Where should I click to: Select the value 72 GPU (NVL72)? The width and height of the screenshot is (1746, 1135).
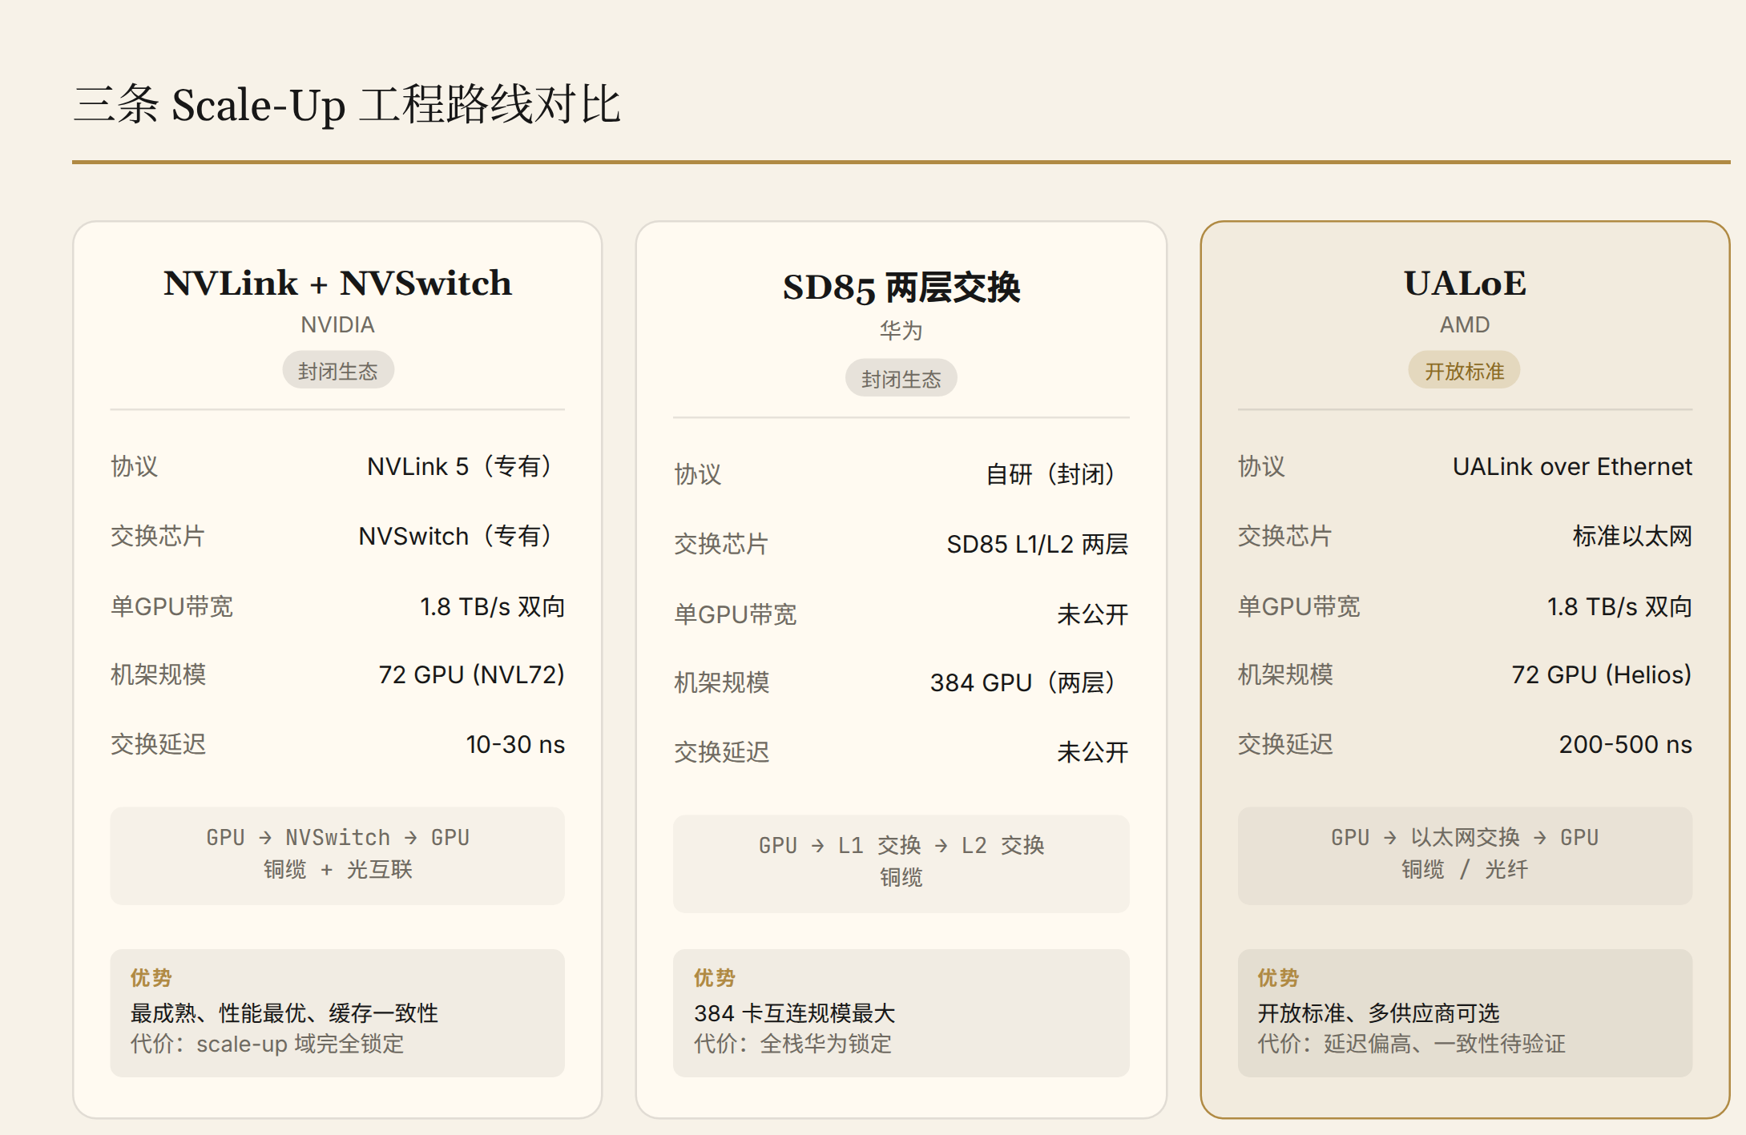pos(472,674)
